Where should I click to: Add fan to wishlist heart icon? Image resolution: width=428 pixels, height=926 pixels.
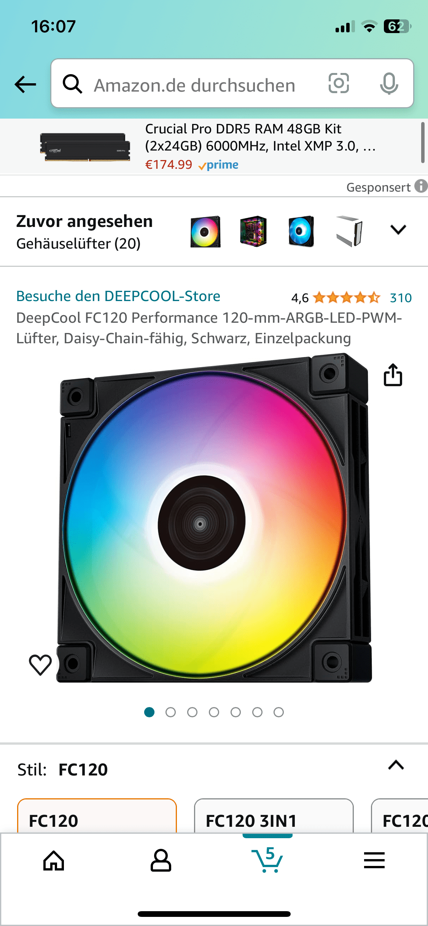coord(40,665)
